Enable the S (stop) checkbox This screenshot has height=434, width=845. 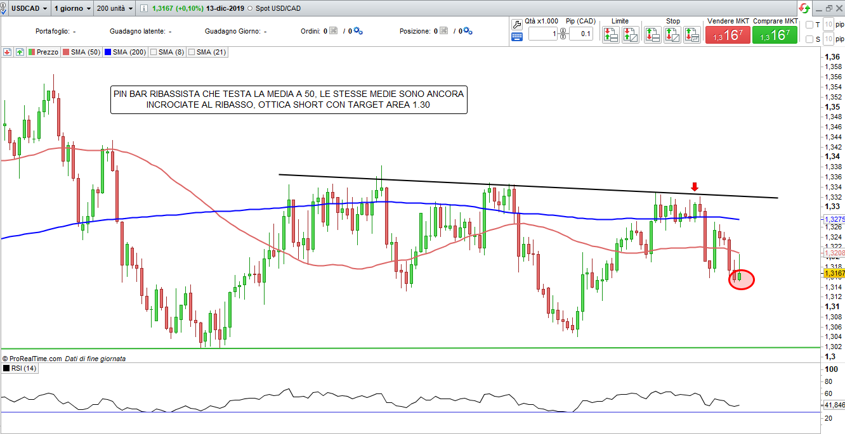click(809, 39)
